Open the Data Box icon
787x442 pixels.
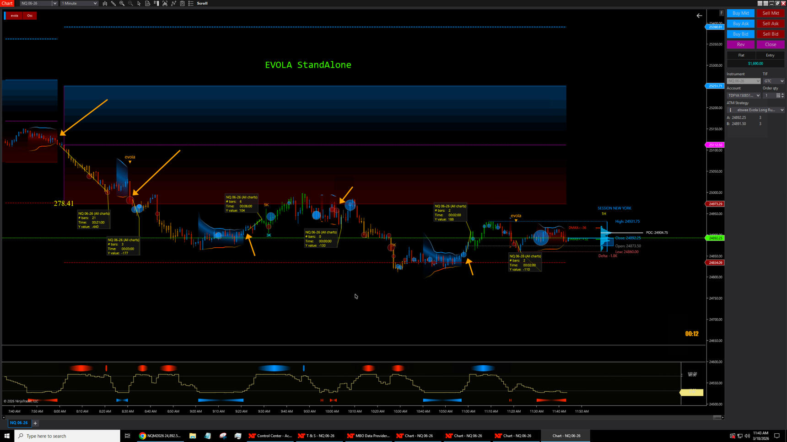pyautogui.click(x=148, y=3)
